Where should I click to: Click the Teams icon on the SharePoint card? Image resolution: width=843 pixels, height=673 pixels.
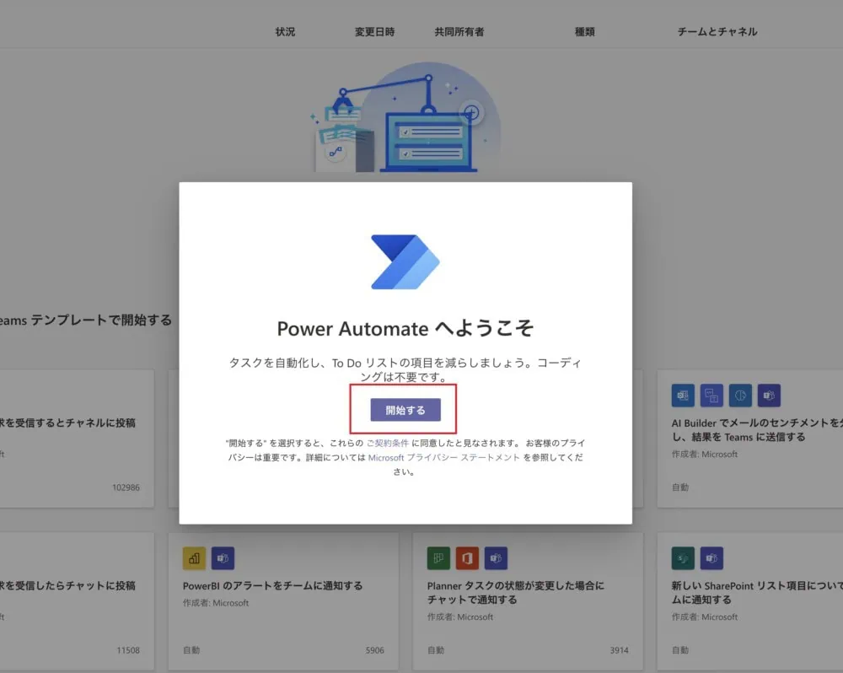click(711, 558)
